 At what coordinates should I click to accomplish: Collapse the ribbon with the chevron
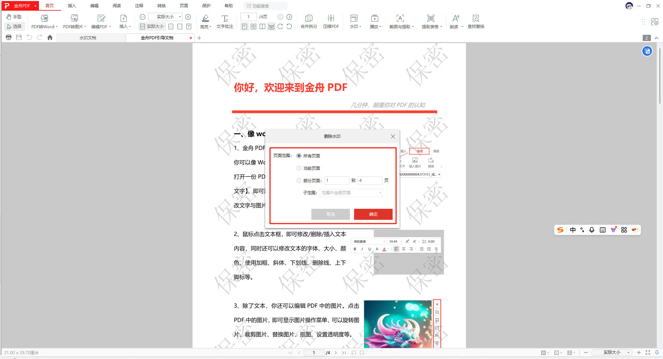[x=656, y=38]
